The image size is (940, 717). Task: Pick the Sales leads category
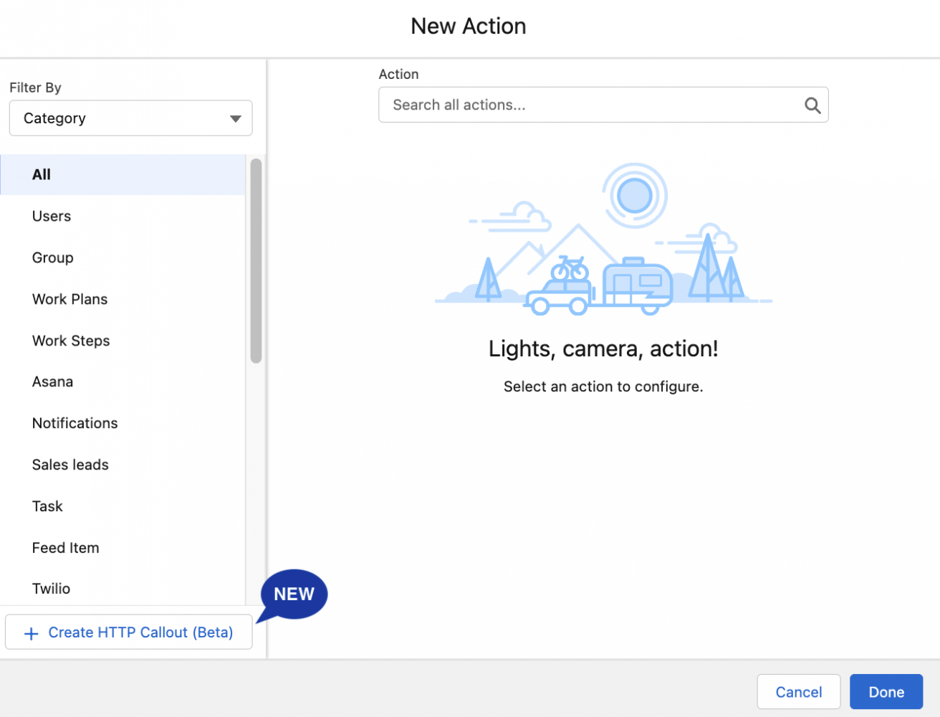coord(123,465)
